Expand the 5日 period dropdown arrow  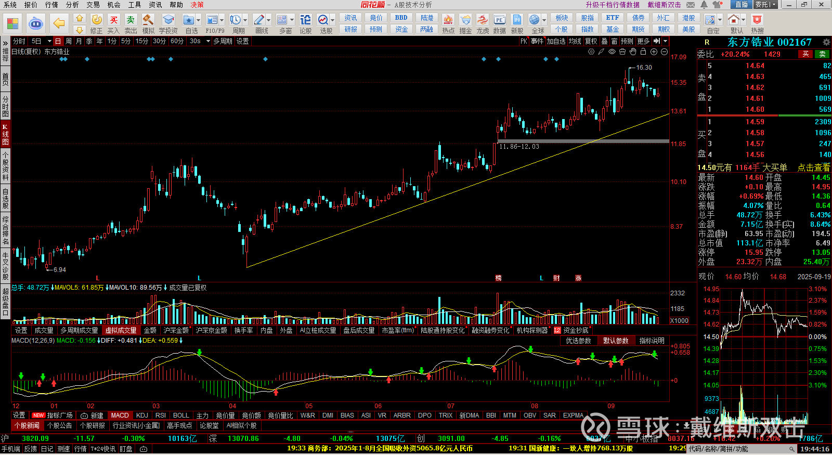[49, 41]
